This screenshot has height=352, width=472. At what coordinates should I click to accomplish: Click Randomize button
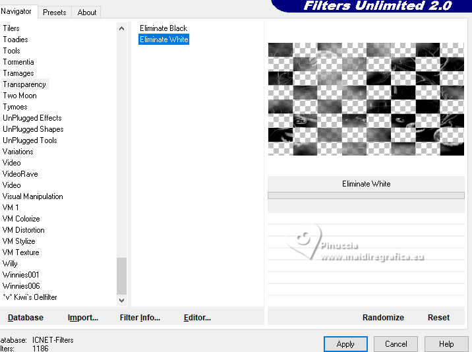pos(383,317)
